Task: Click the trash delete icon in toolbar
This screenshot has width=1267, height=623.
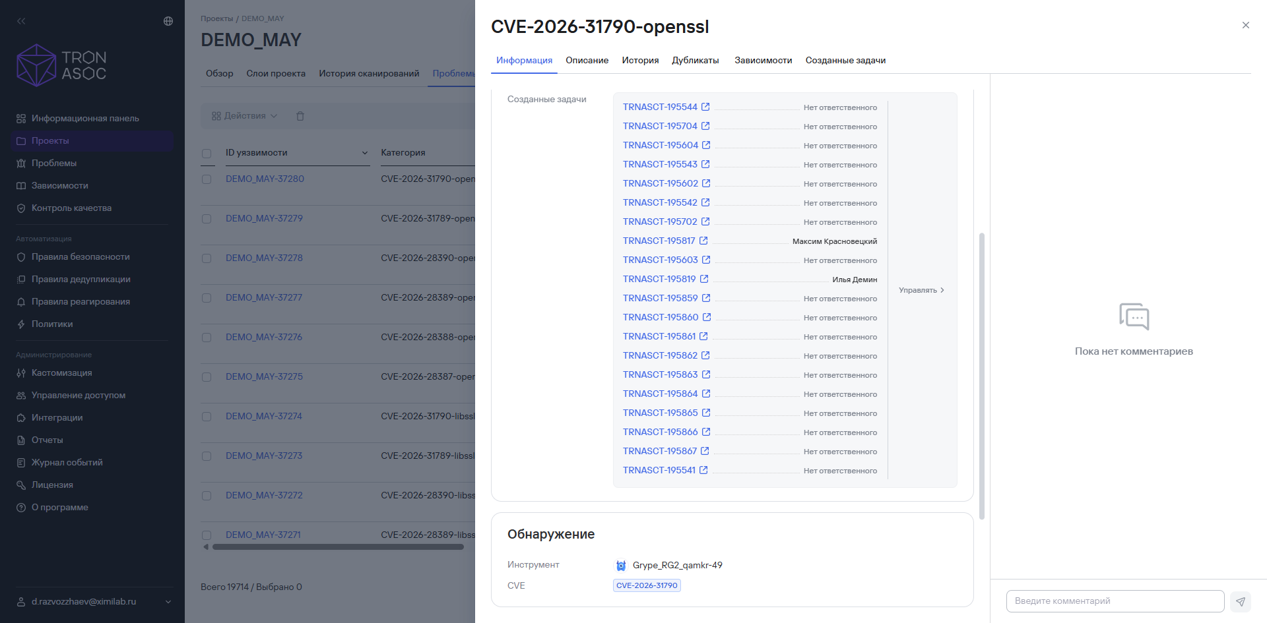Action: pyautogui.click(x=300, y=116)
